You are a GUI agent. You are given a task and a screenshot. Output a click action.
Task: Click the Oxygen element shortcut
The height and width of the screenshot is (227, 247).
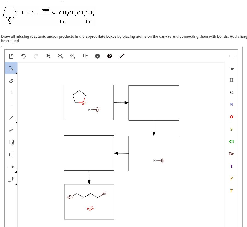[x=231, y=117]
